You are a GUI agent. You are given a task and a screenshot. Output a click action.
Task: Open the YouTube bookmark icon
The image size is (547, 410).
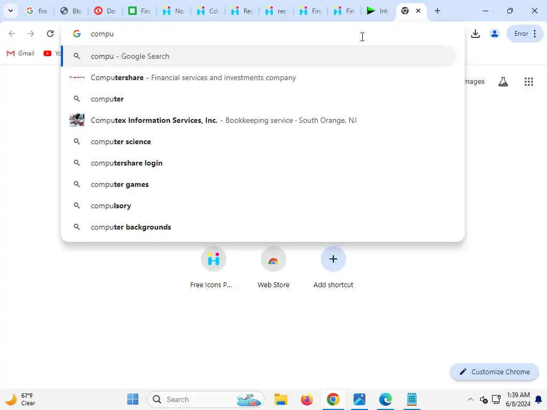(48, 53)
